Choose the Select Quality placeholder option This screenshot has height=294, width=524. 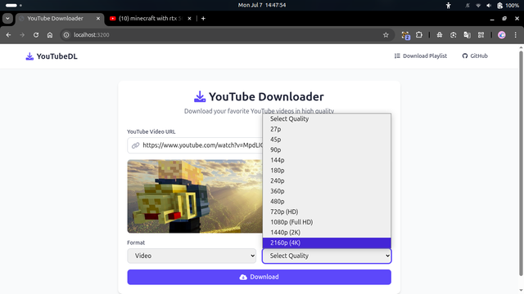point(327,118)
